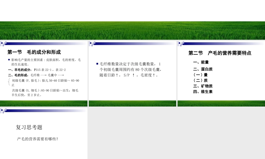Open the slide titled 第一节 毛的成分和形成
Screen dimensions: 265x159
tap(44, 74)
